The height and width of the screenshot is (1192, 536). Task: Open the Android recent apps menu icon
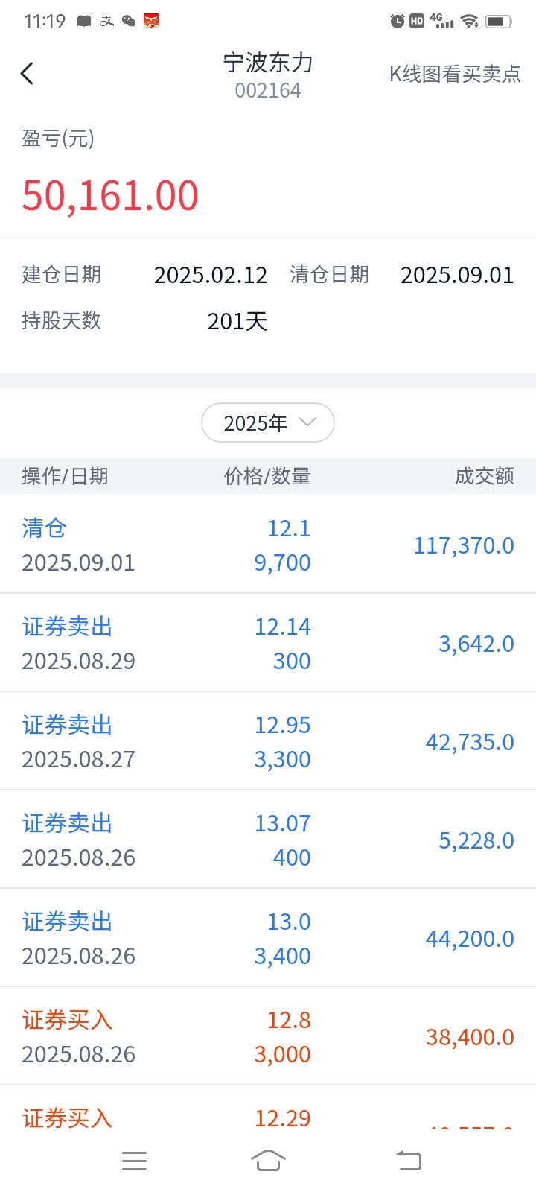(x=134, y=1161)
